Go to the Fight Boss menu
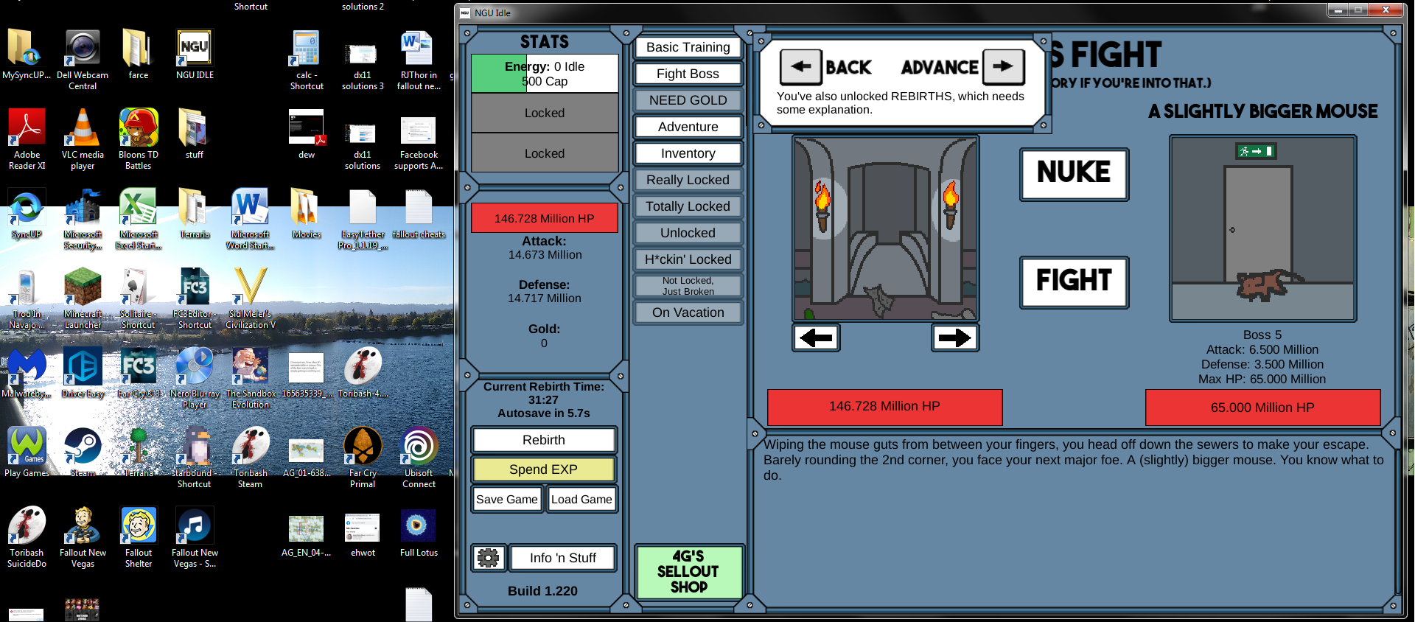 688,74
